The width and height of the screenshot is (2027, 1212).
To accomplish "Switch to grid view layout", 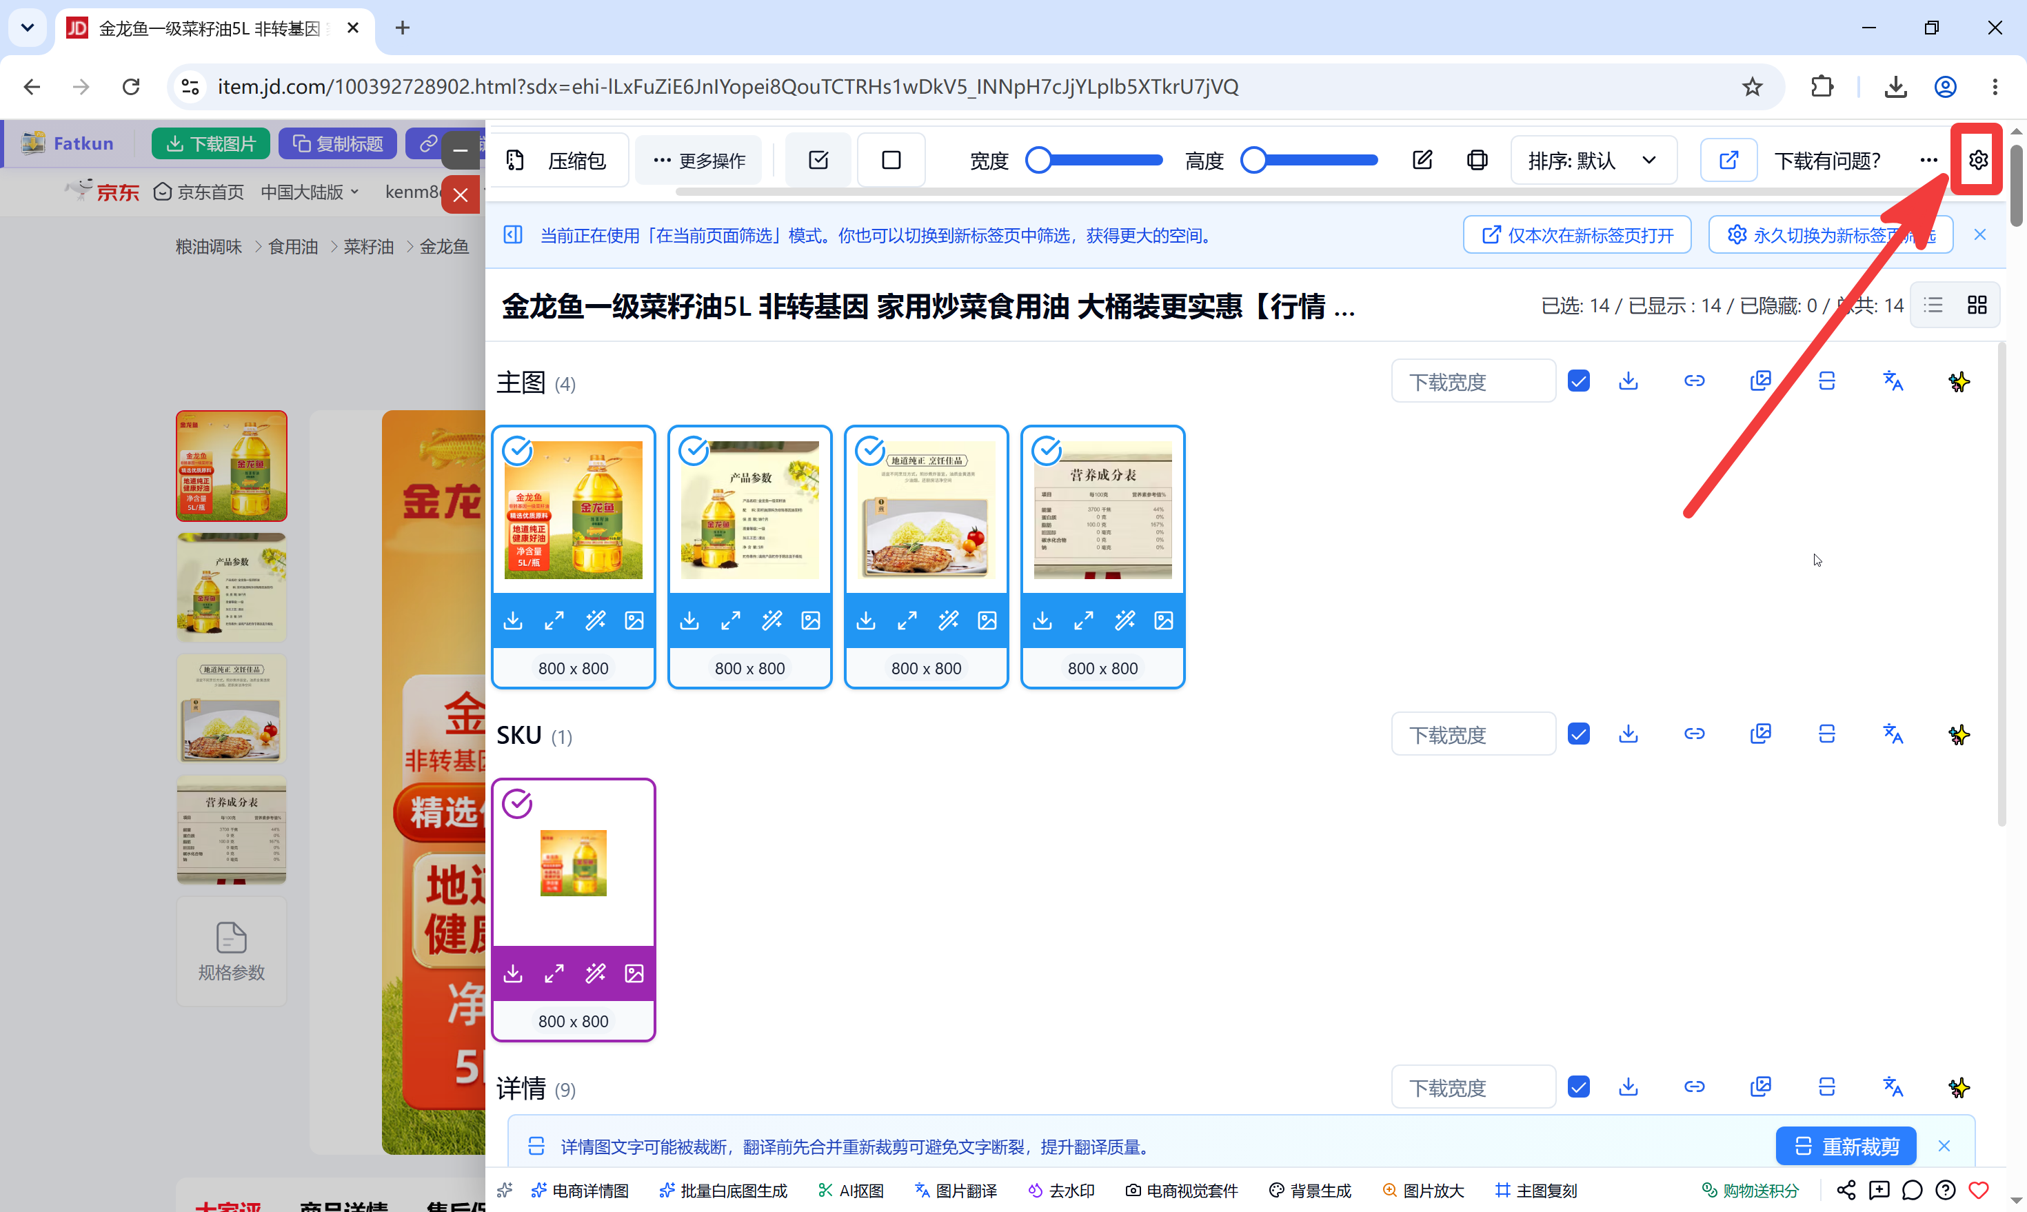I will 1977,305.
